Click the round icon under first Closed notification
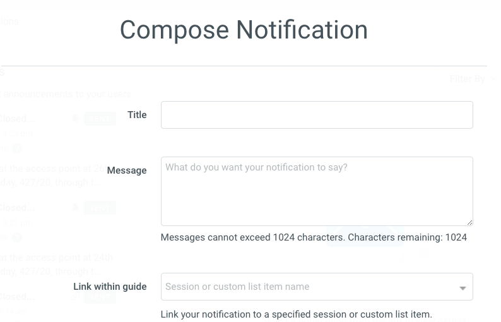 coord(17,148)
